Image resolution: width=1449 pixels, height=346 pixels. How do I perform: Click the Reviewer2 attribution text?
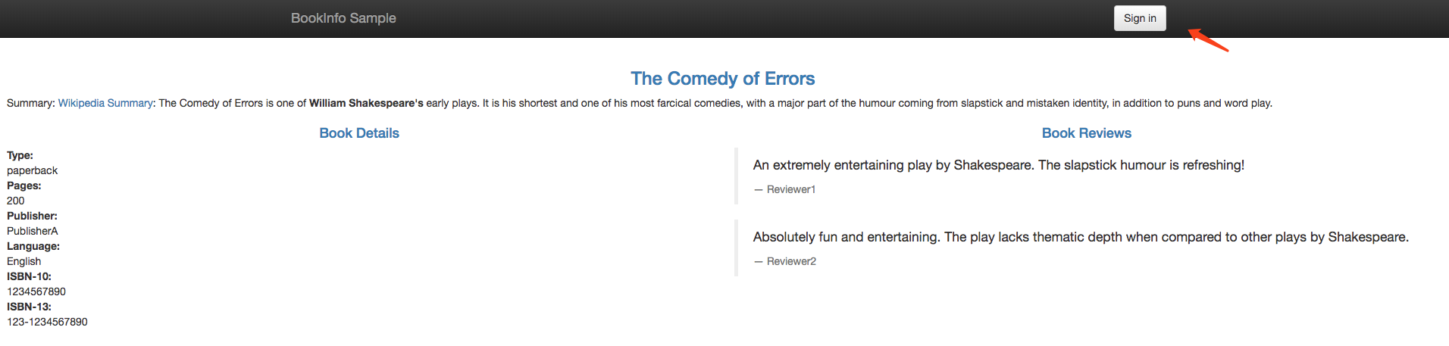(x=785, y=261)
